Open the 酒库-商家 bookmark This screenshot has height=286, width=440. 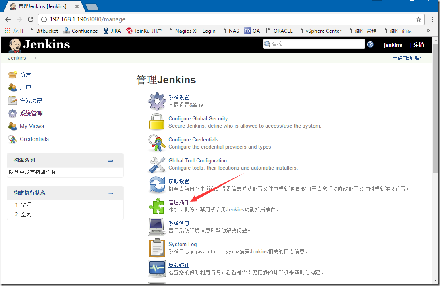(397, 31)
